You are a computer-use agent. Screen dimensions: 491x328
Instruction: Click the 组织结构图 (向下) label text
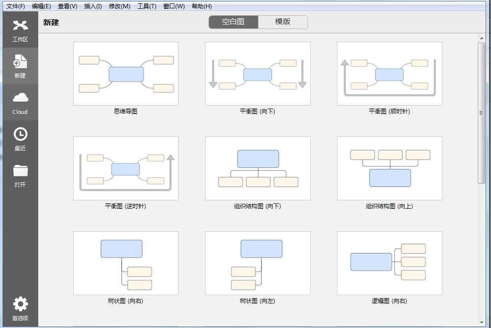(258, 206)
